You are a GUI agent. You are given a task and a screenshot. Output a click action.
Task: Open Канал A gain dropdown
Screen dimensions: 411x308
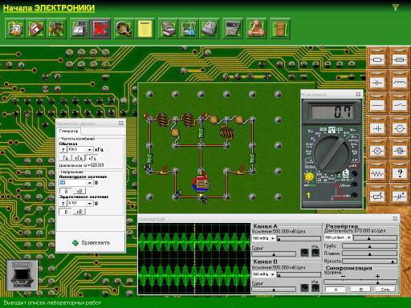tap(273, 238)
